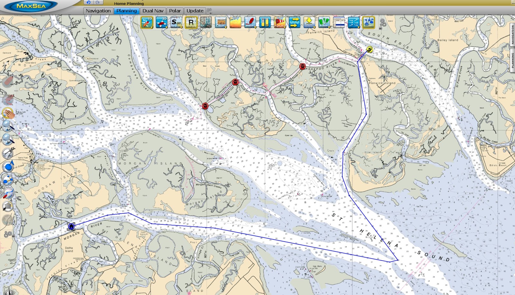Screen dimensions: 515x295
Task: Select the greyed-out center-on-boat tool
Action: 8,82
